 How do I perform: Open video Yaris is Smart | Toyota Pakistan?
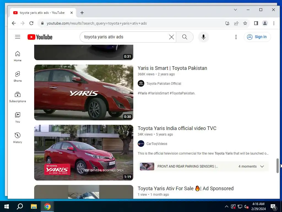click(172, 68)
